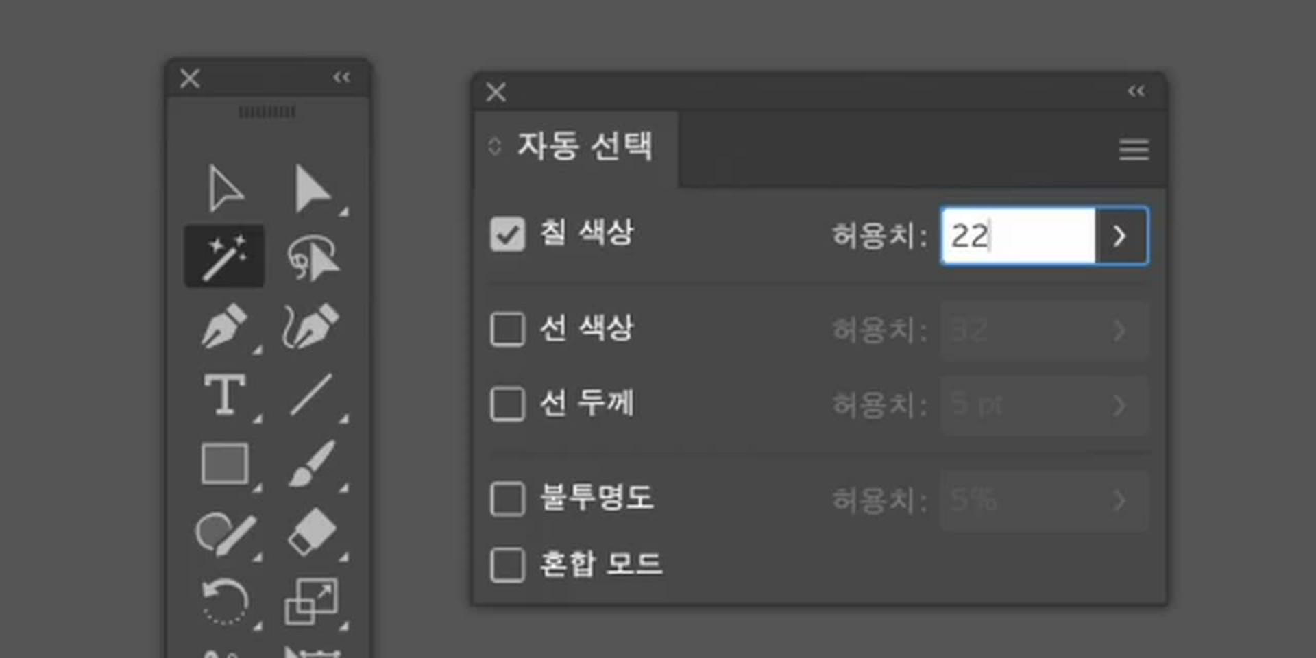Open the 자동 선택 panel hamburger menu
The width and height of the screenshot is (1316, 658).
click(x=1134, y=149)
